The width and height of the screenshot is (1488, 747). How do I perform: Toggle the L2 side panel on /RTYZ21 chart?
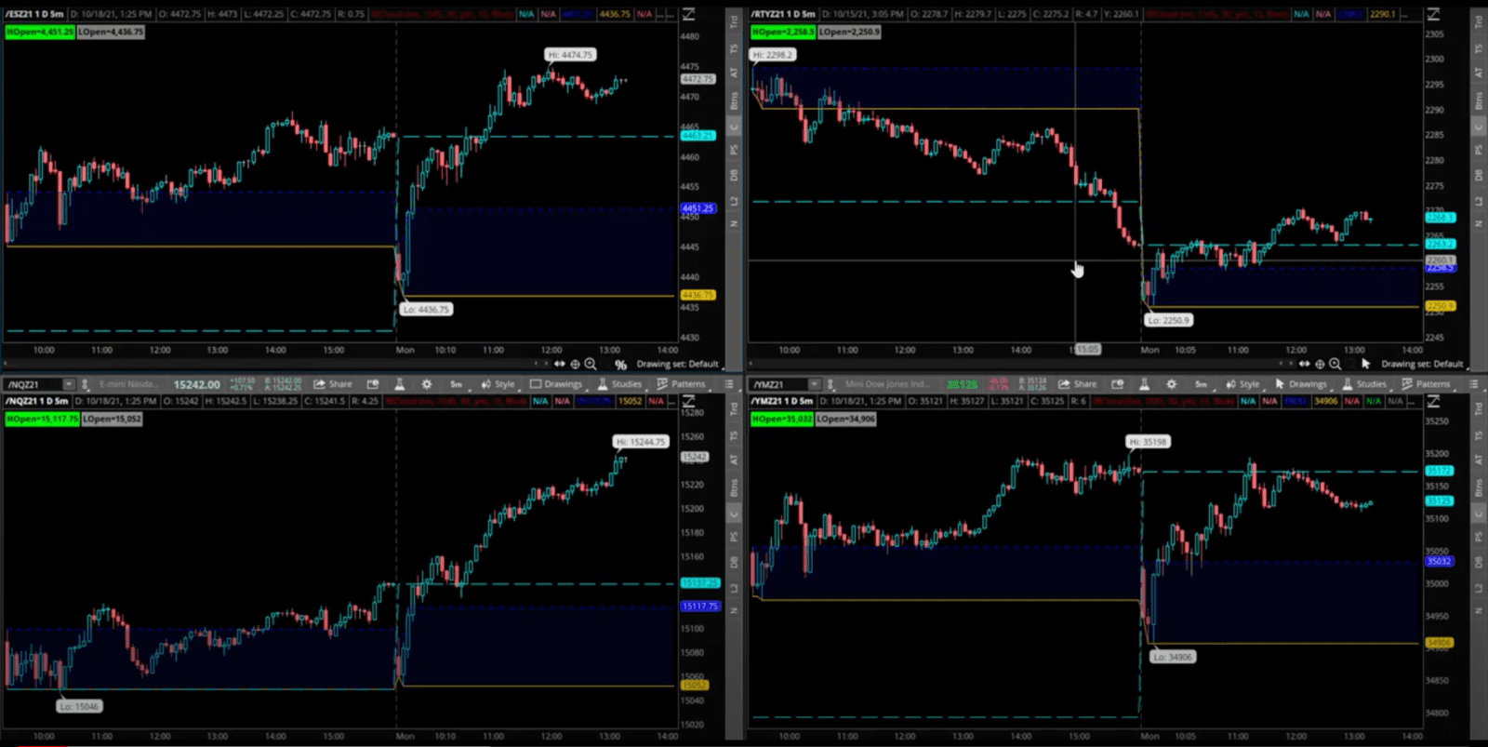pos(1479,201)
